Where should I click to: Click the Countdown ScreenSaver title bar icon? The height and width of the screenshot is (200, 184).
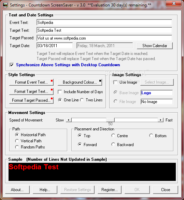5,5
